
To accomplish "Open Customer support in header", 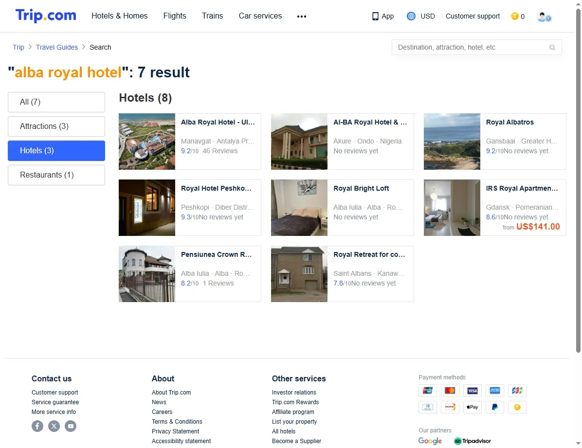I will tap(473, 16).
